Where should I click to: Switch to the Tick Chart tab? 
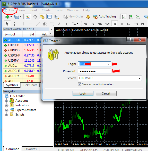point(30,85)
